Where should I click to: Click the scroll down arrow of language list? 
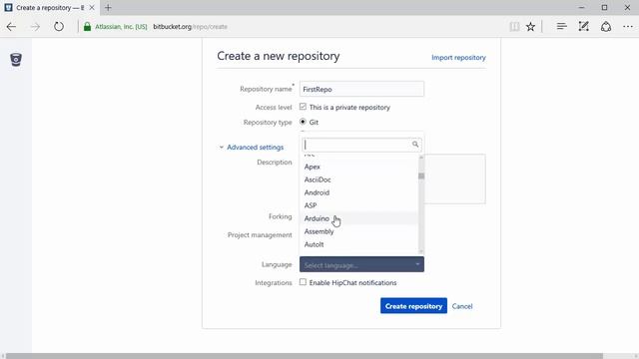coord(421,251)
